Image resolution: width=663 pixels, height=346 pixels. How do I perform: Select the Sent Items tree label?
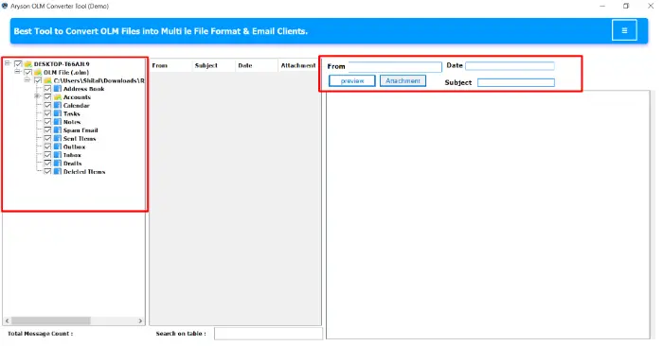tap(80, 139)
